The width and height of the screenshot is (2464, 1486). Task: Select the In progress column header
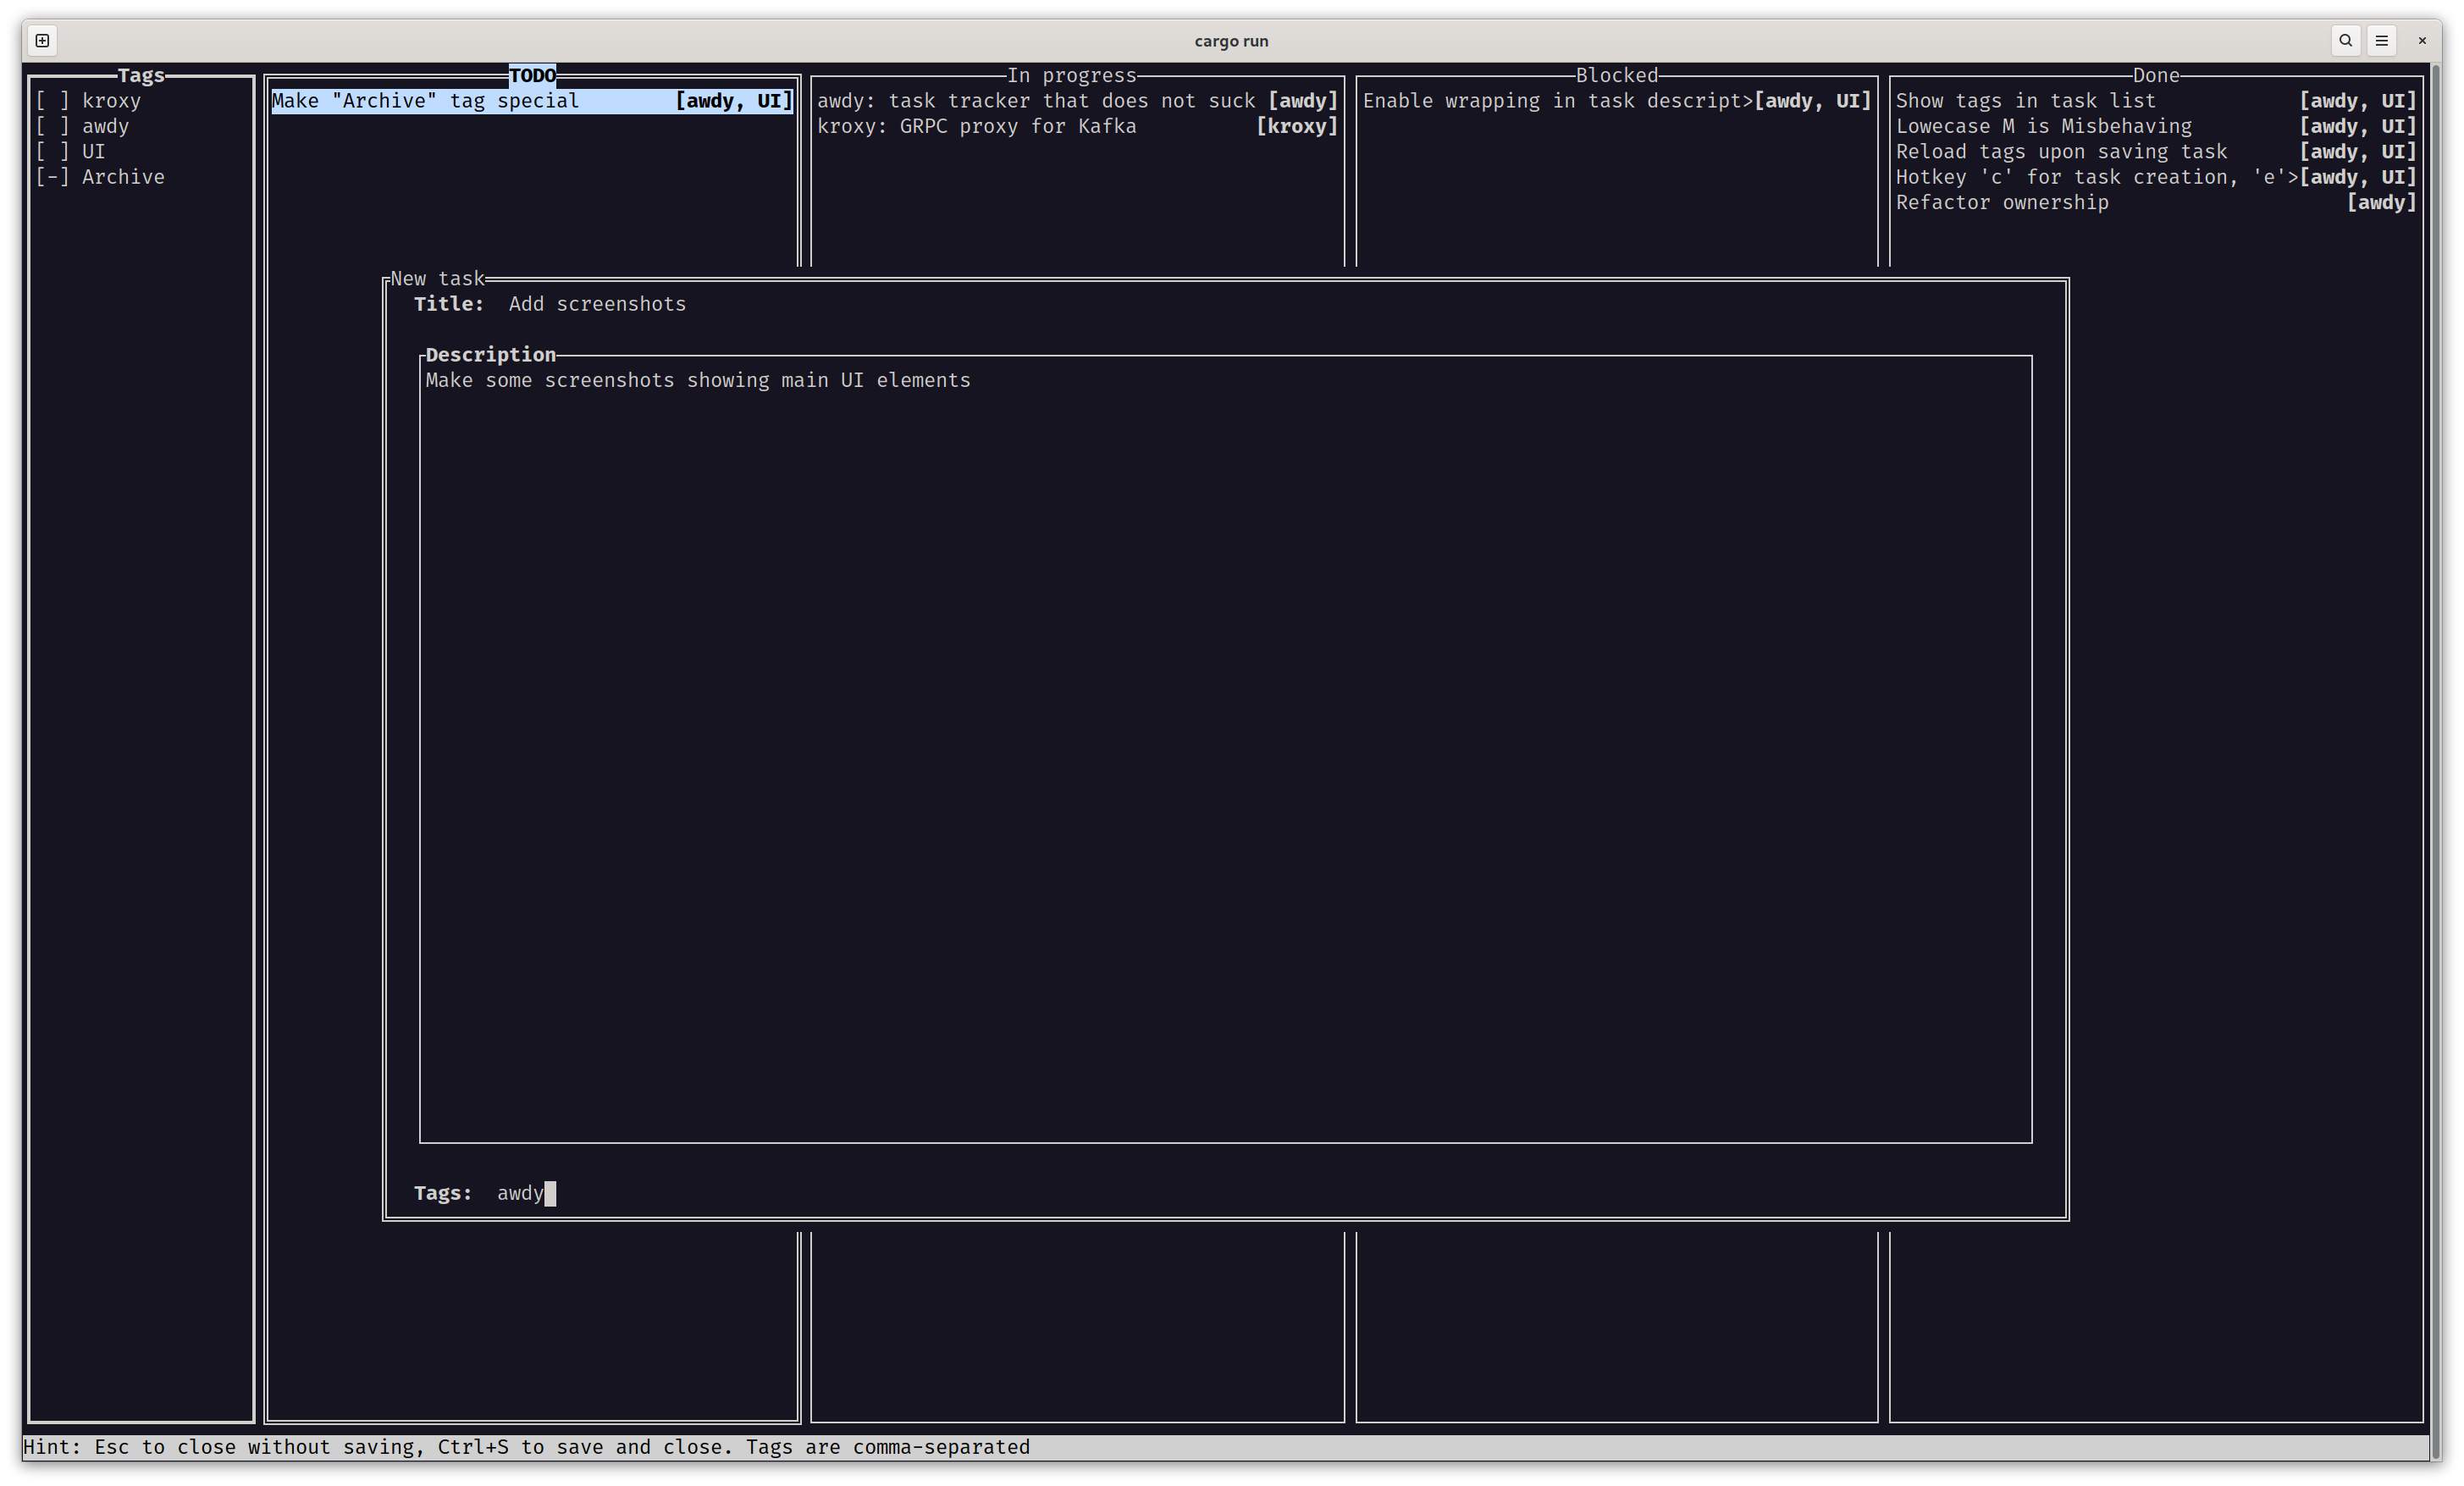coord(1072,76)
